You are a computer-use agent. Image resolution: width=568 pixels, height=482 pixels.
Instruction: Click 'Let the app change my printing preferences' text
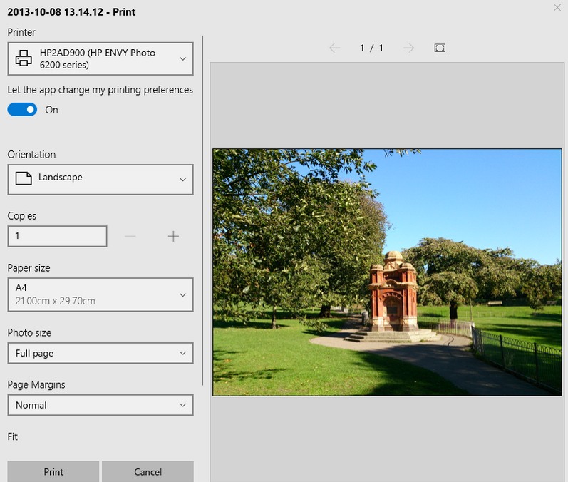click(x=100, y=90)
